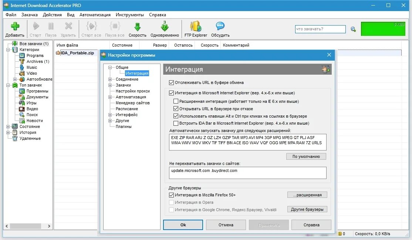The image size is (412, 240).
Task: Click the По умолчанию button
Action: click(x=306, y=156)
